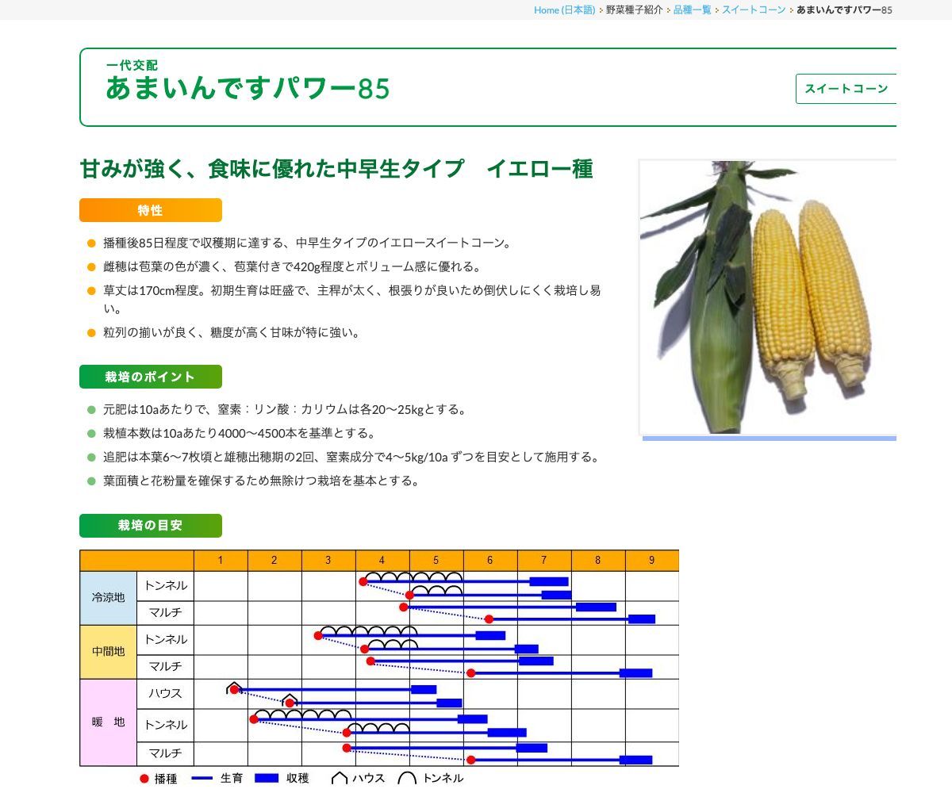Click the トンネル arc legend symbol
The image size is (952, 793).
coord(407,777)
